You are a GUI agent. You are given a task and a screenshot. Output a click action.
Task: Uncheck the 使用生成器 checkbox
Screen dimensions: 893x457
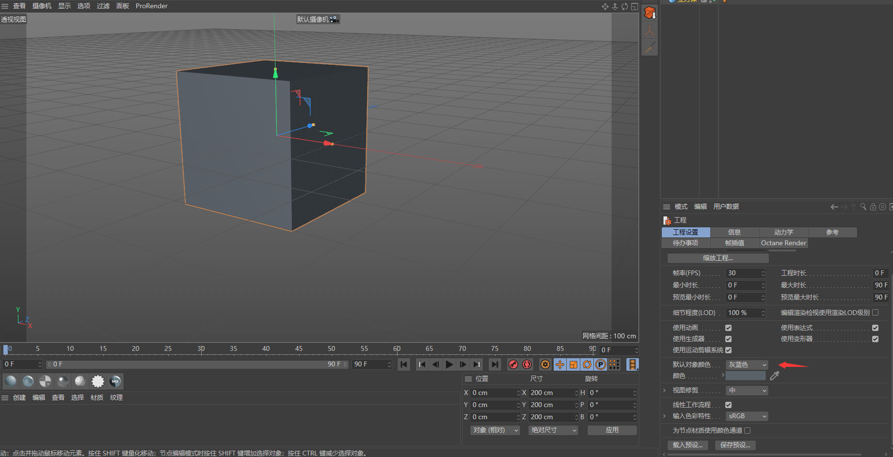click(x=728, y=339)
